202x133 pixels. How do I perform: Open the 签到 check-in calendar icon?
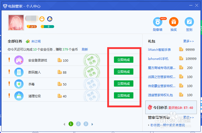[189, 22]
